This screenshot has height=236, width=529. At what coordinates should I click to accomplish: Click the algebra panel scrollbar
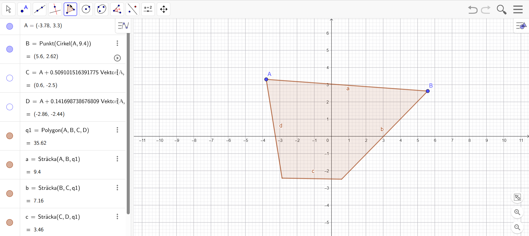(128, 123)
